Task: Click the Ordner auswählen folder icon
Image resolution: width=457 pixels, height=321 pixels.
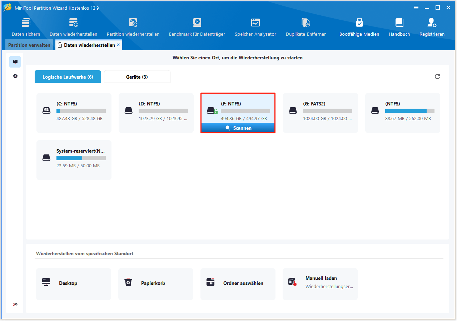Action: point(210,282)
